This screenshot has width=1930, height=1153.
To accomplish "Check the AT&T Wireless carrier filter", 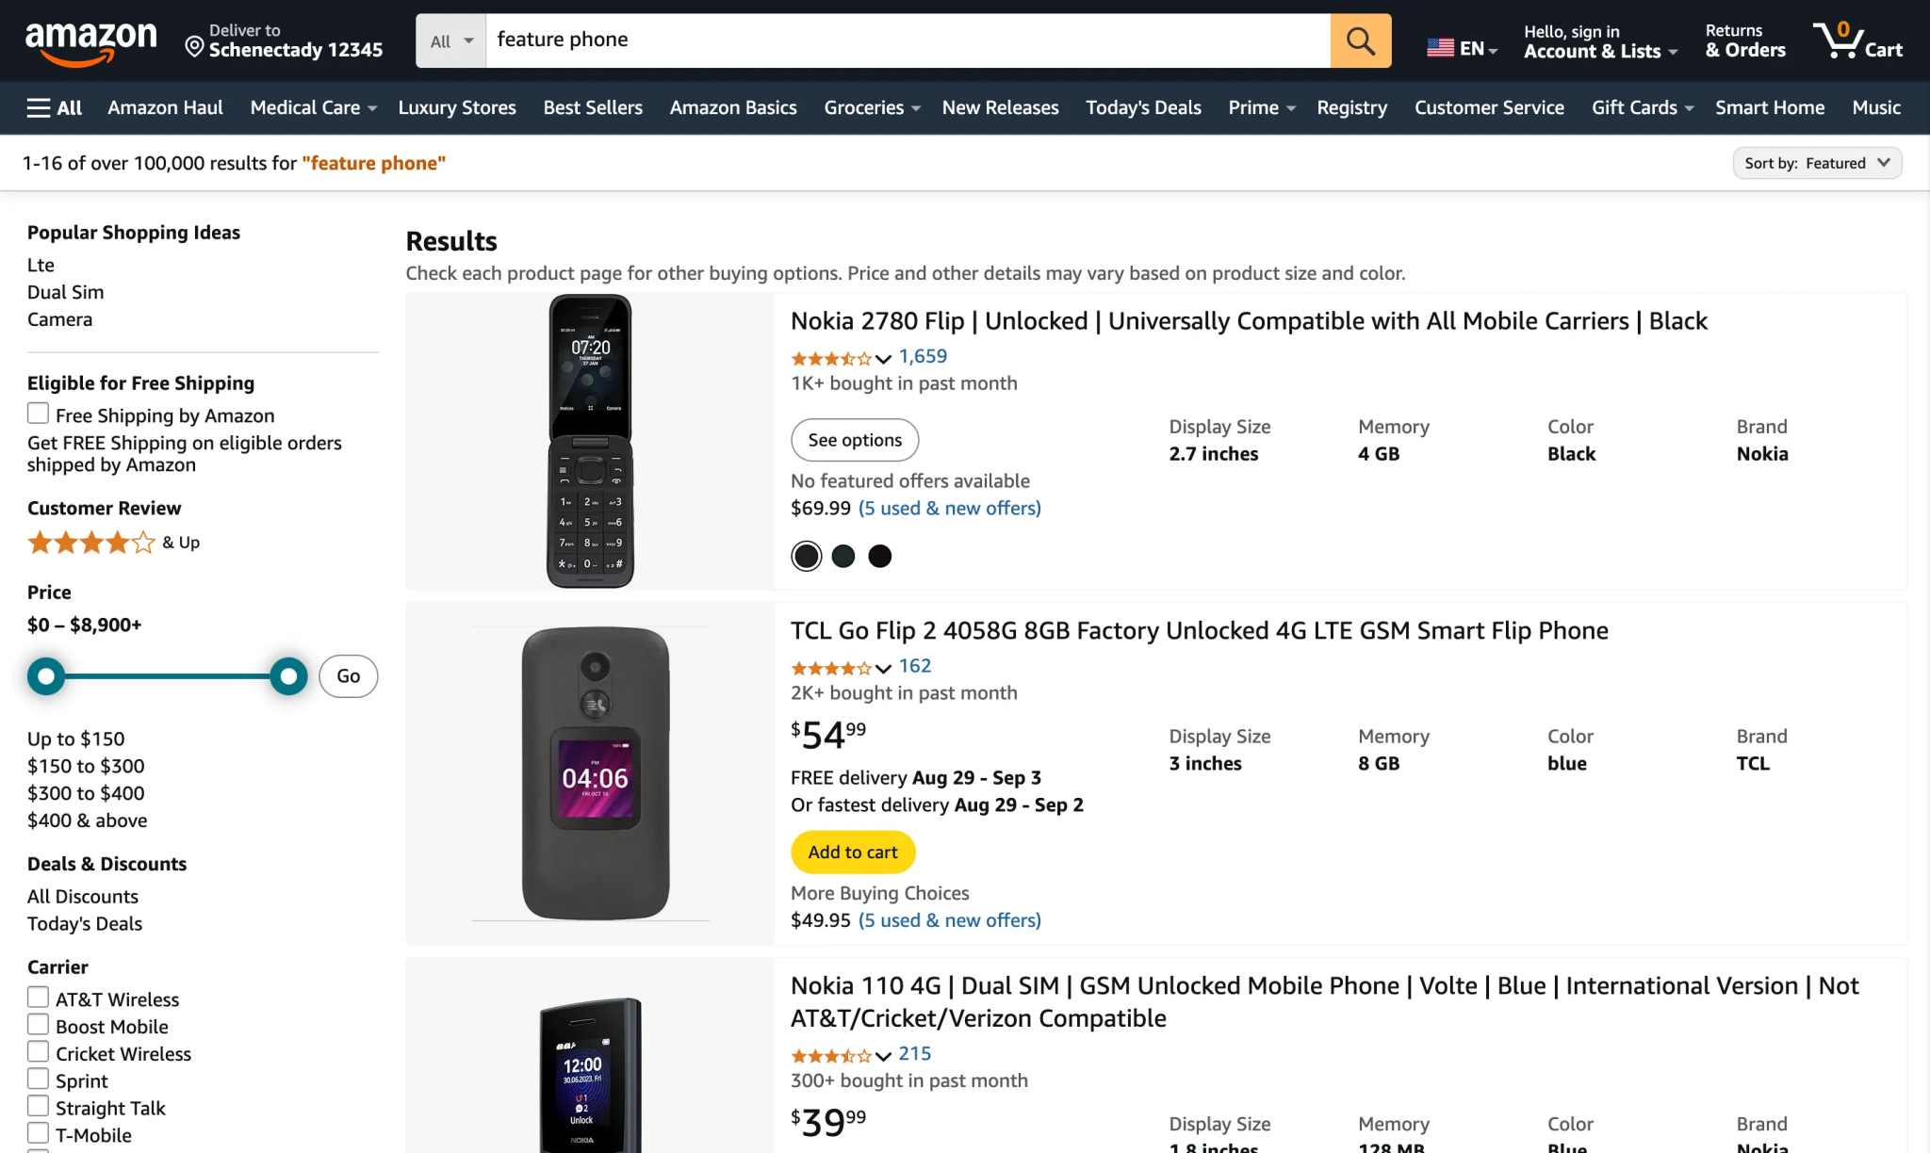I will point(38,997).
